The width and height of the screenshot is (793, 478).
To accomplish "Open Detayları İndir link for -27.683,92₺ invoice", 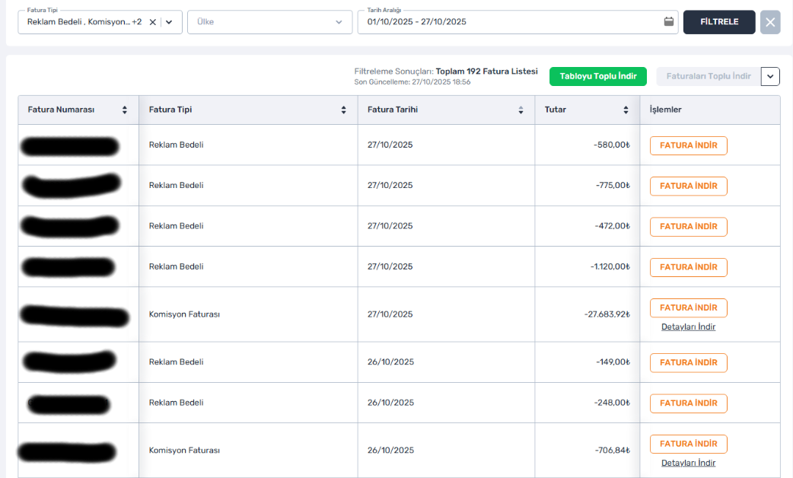I will tap(688, 327).
